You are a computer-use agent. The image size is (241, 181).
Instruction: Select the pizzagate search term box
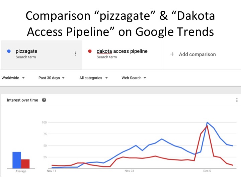pyautogui.click(x=37, y=54)
